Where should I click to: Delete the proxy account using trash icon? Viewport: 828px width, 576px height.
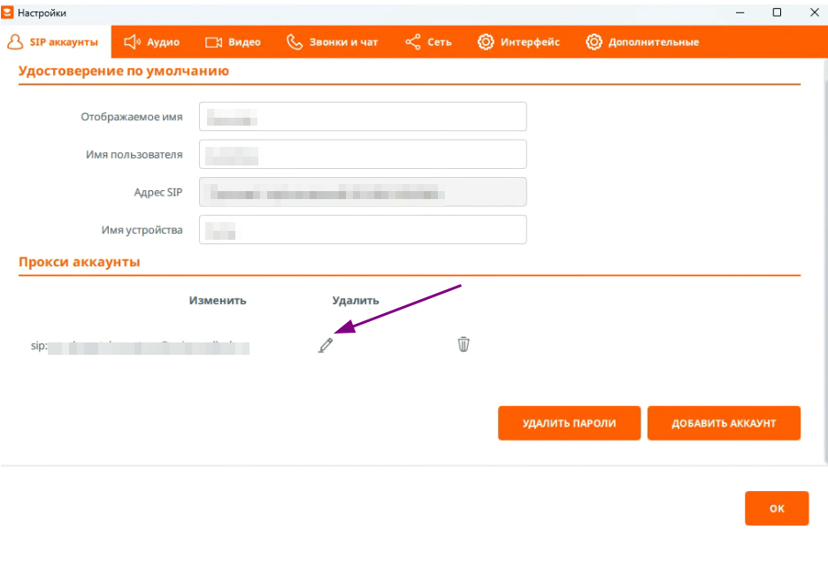click(463, 344)
